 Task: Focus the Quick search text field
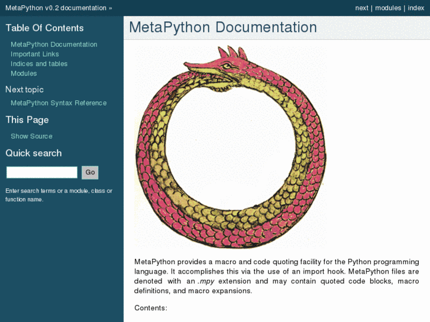[42, 173]
